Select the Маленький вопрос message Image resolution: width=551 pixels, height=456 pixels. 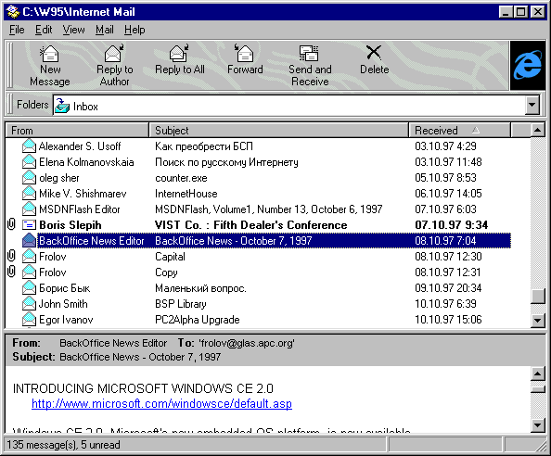point(258,288)
